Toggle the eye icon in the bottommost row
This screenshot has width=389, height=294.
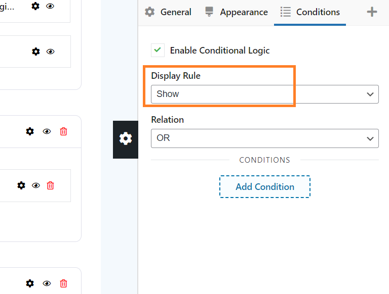(x=47, y=283)
